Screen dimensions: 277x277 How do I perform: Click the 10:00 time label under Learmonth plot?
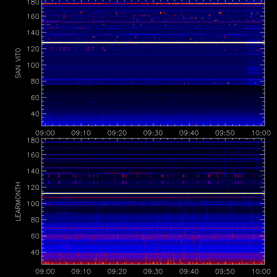(261, 271)
